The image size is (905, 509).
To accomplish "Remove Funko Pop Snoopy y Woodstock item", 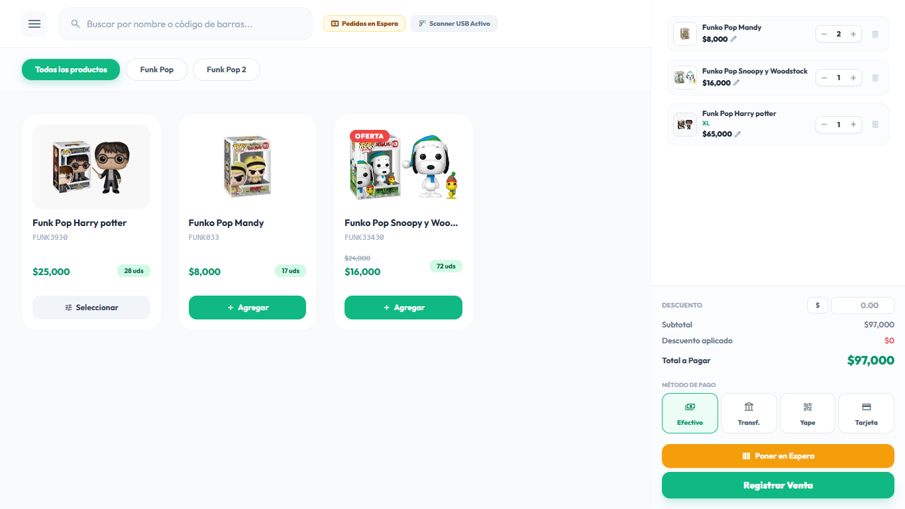I will pos(875,78).
